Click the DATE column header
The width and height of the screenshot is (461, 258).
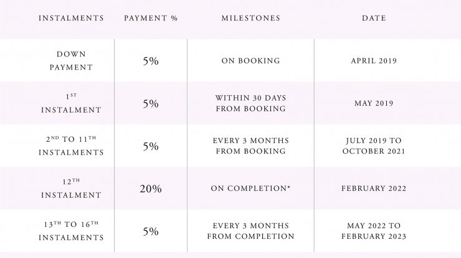tap(374, 18)
